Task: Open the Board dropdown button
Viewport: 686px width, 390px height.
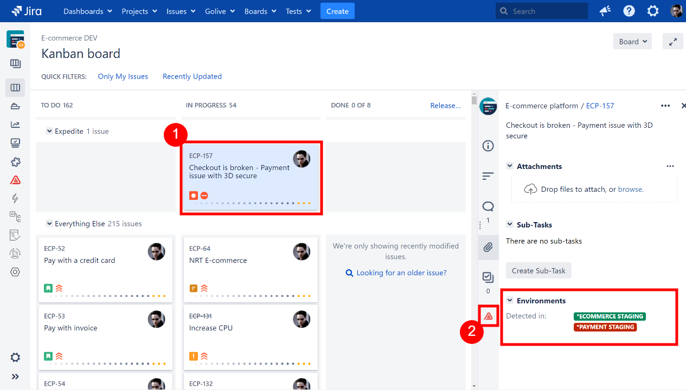Action: 632,42
